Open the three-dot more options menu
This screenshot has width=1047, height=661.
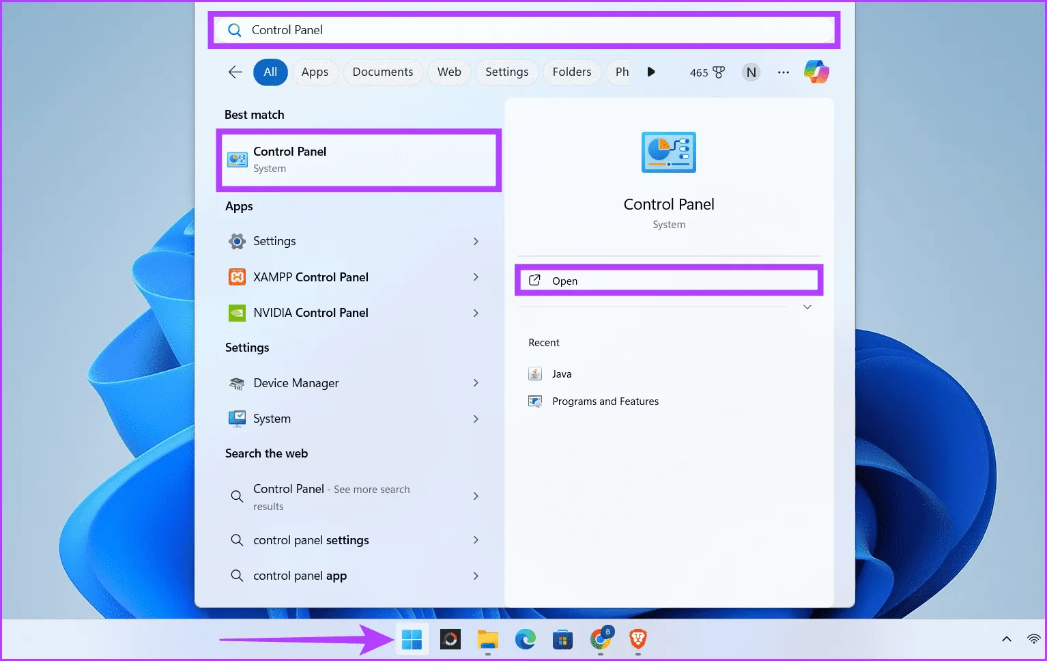(x=784, y=72)
